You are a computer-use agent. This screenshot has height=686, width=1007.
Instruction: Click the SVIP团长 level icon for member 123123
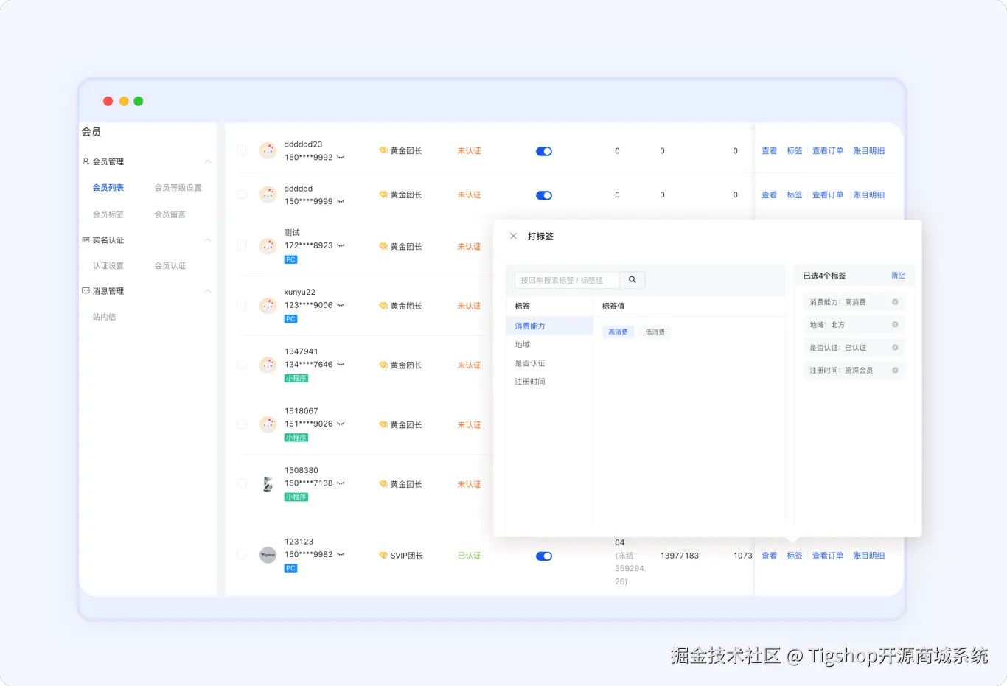pos(383,556)
